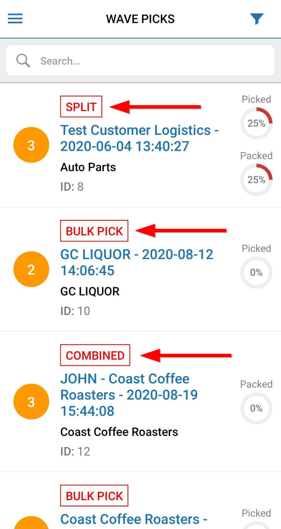Click orange badge 3 on Test Customer wave
The width and height of the screenshot is (281, 529).
pos(31,145)
